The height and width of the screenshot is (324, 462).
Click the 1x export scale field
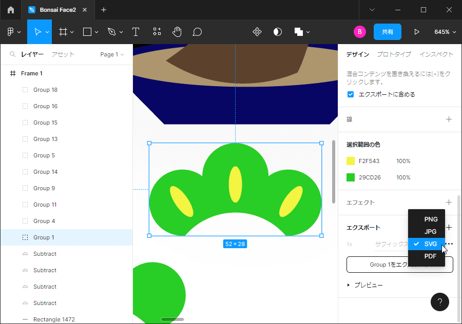coord(350,244)
